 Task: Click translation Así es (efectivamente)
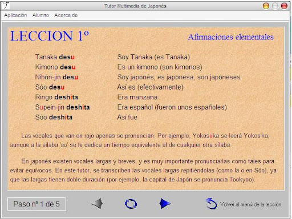[x=151, y=87]
